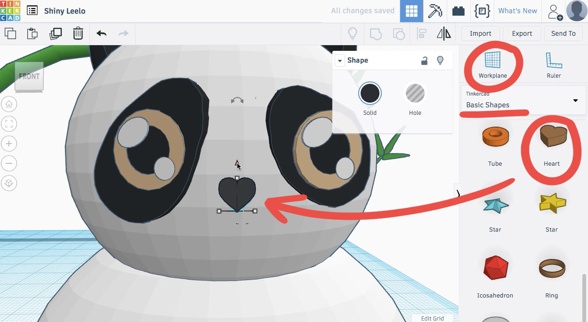Image resolution: width=588 pixels, height=322 pixels.
Task: Open the Minecraft pickaxe blocks mode
Action: (435, 11)
